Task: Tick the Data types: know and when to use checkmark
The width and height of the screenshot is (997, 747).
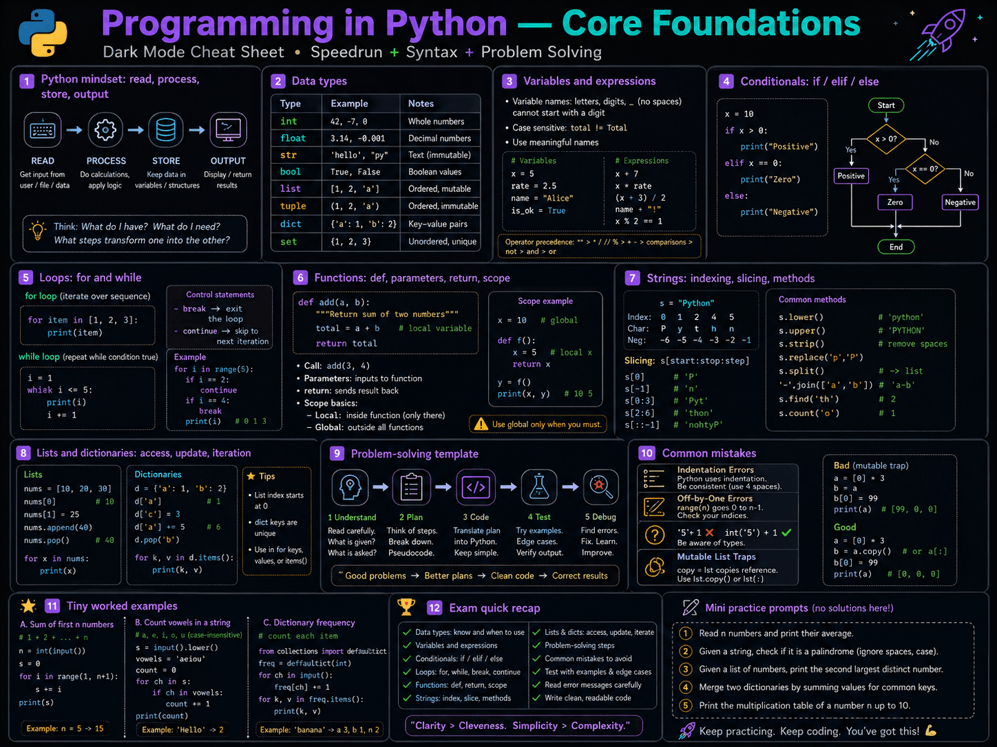Action: pyautogui.click(x=407, y=632)
